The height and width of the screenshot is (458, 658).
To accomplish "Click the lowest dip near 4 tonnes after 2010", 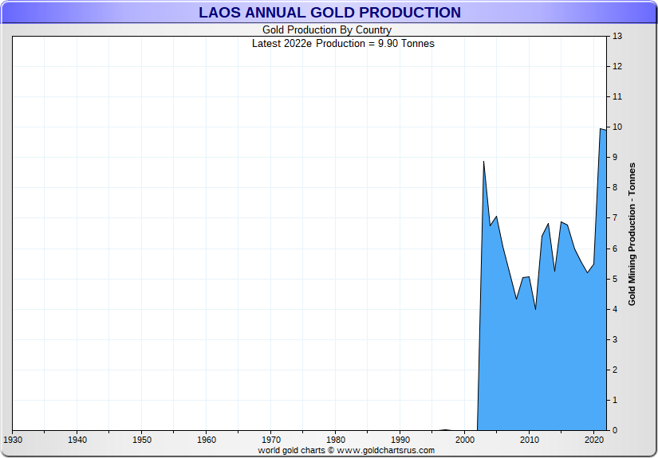I will click(535, 309).
